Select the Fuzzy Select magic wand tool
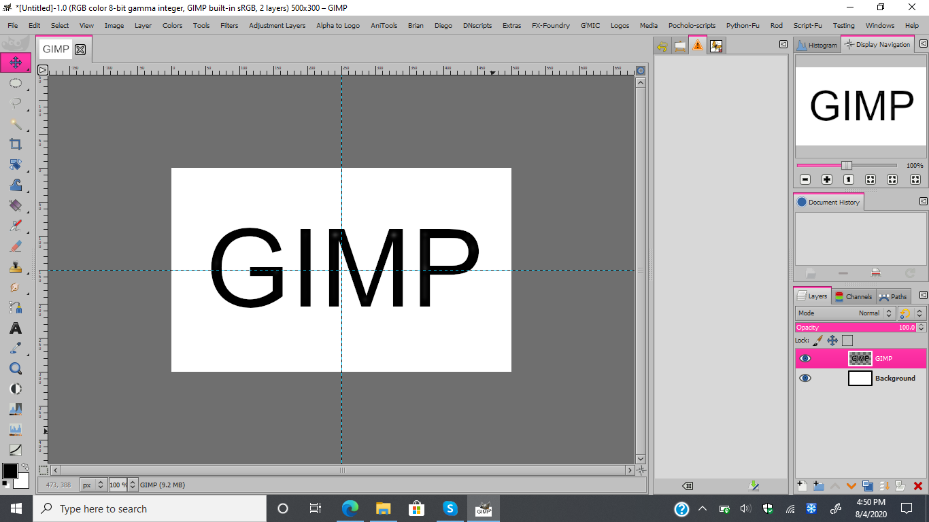The image size is (929, 522). tap(15, 124)
